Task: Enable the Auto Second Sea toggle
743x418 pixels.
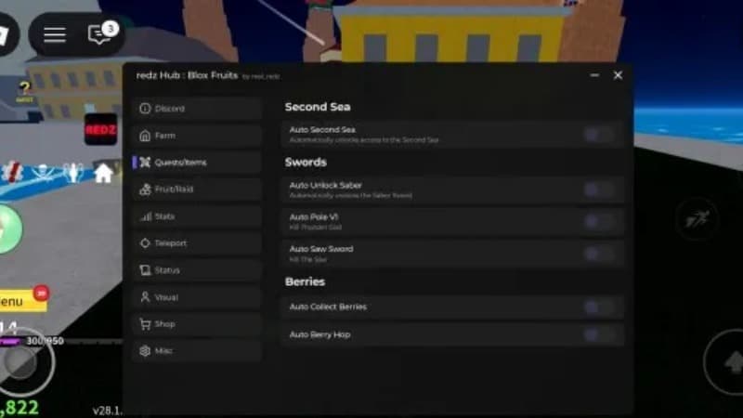Action: coord(598,135)
